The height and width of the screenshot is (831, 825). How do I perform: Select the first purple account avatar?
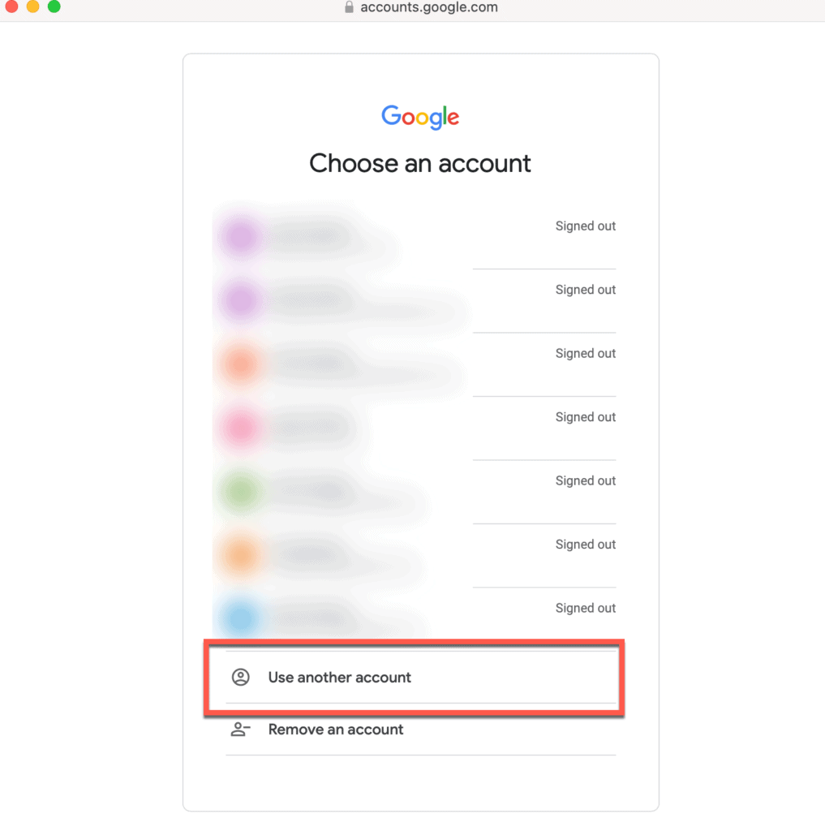click(240, 237)
